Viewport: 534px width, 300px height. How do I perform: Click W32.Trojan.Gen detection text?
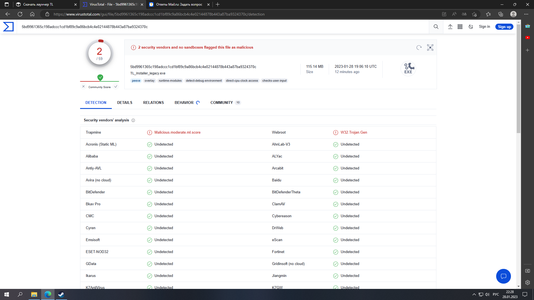(354, 132)
